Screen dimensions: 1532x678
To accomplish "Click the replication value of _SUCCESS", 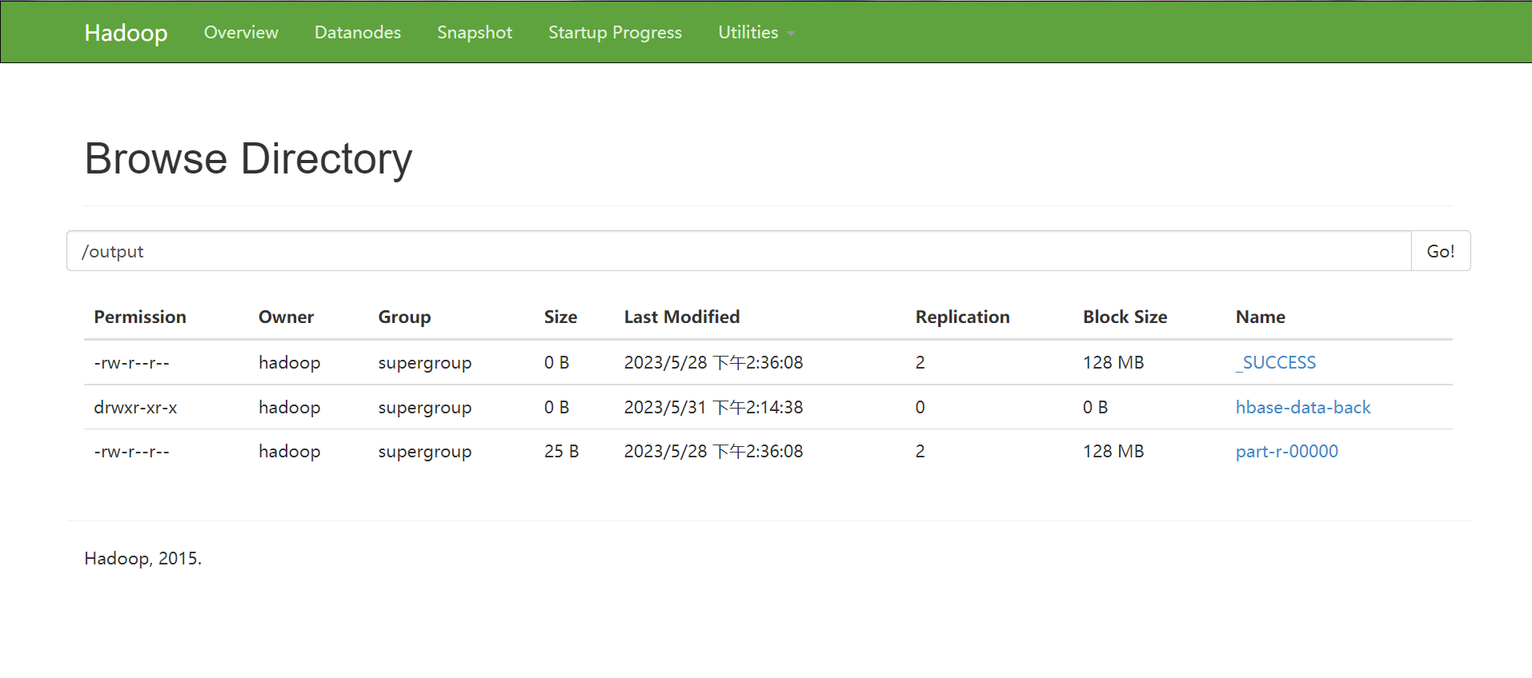I will click(920, 362).
